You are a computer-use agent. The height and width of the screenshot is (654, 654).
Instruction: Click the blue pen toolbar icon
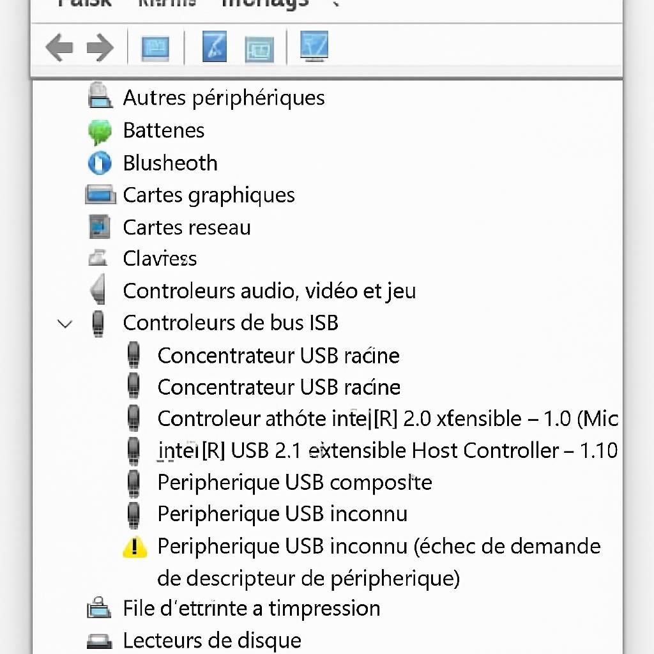[215, 47]
